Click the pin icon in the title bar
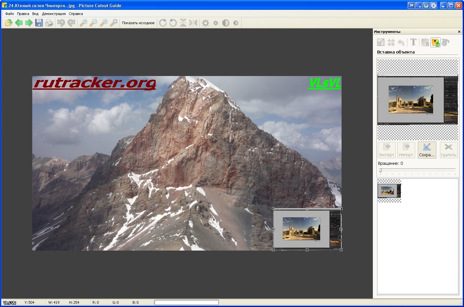Screen dimensions: 464x307 (x=411, y=6)
